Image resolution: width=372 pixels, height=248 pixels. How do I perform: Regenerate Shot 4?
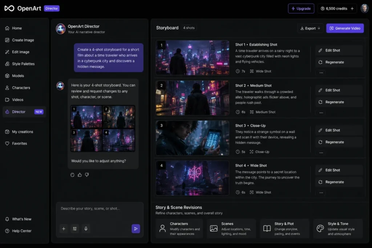(339, 182)
